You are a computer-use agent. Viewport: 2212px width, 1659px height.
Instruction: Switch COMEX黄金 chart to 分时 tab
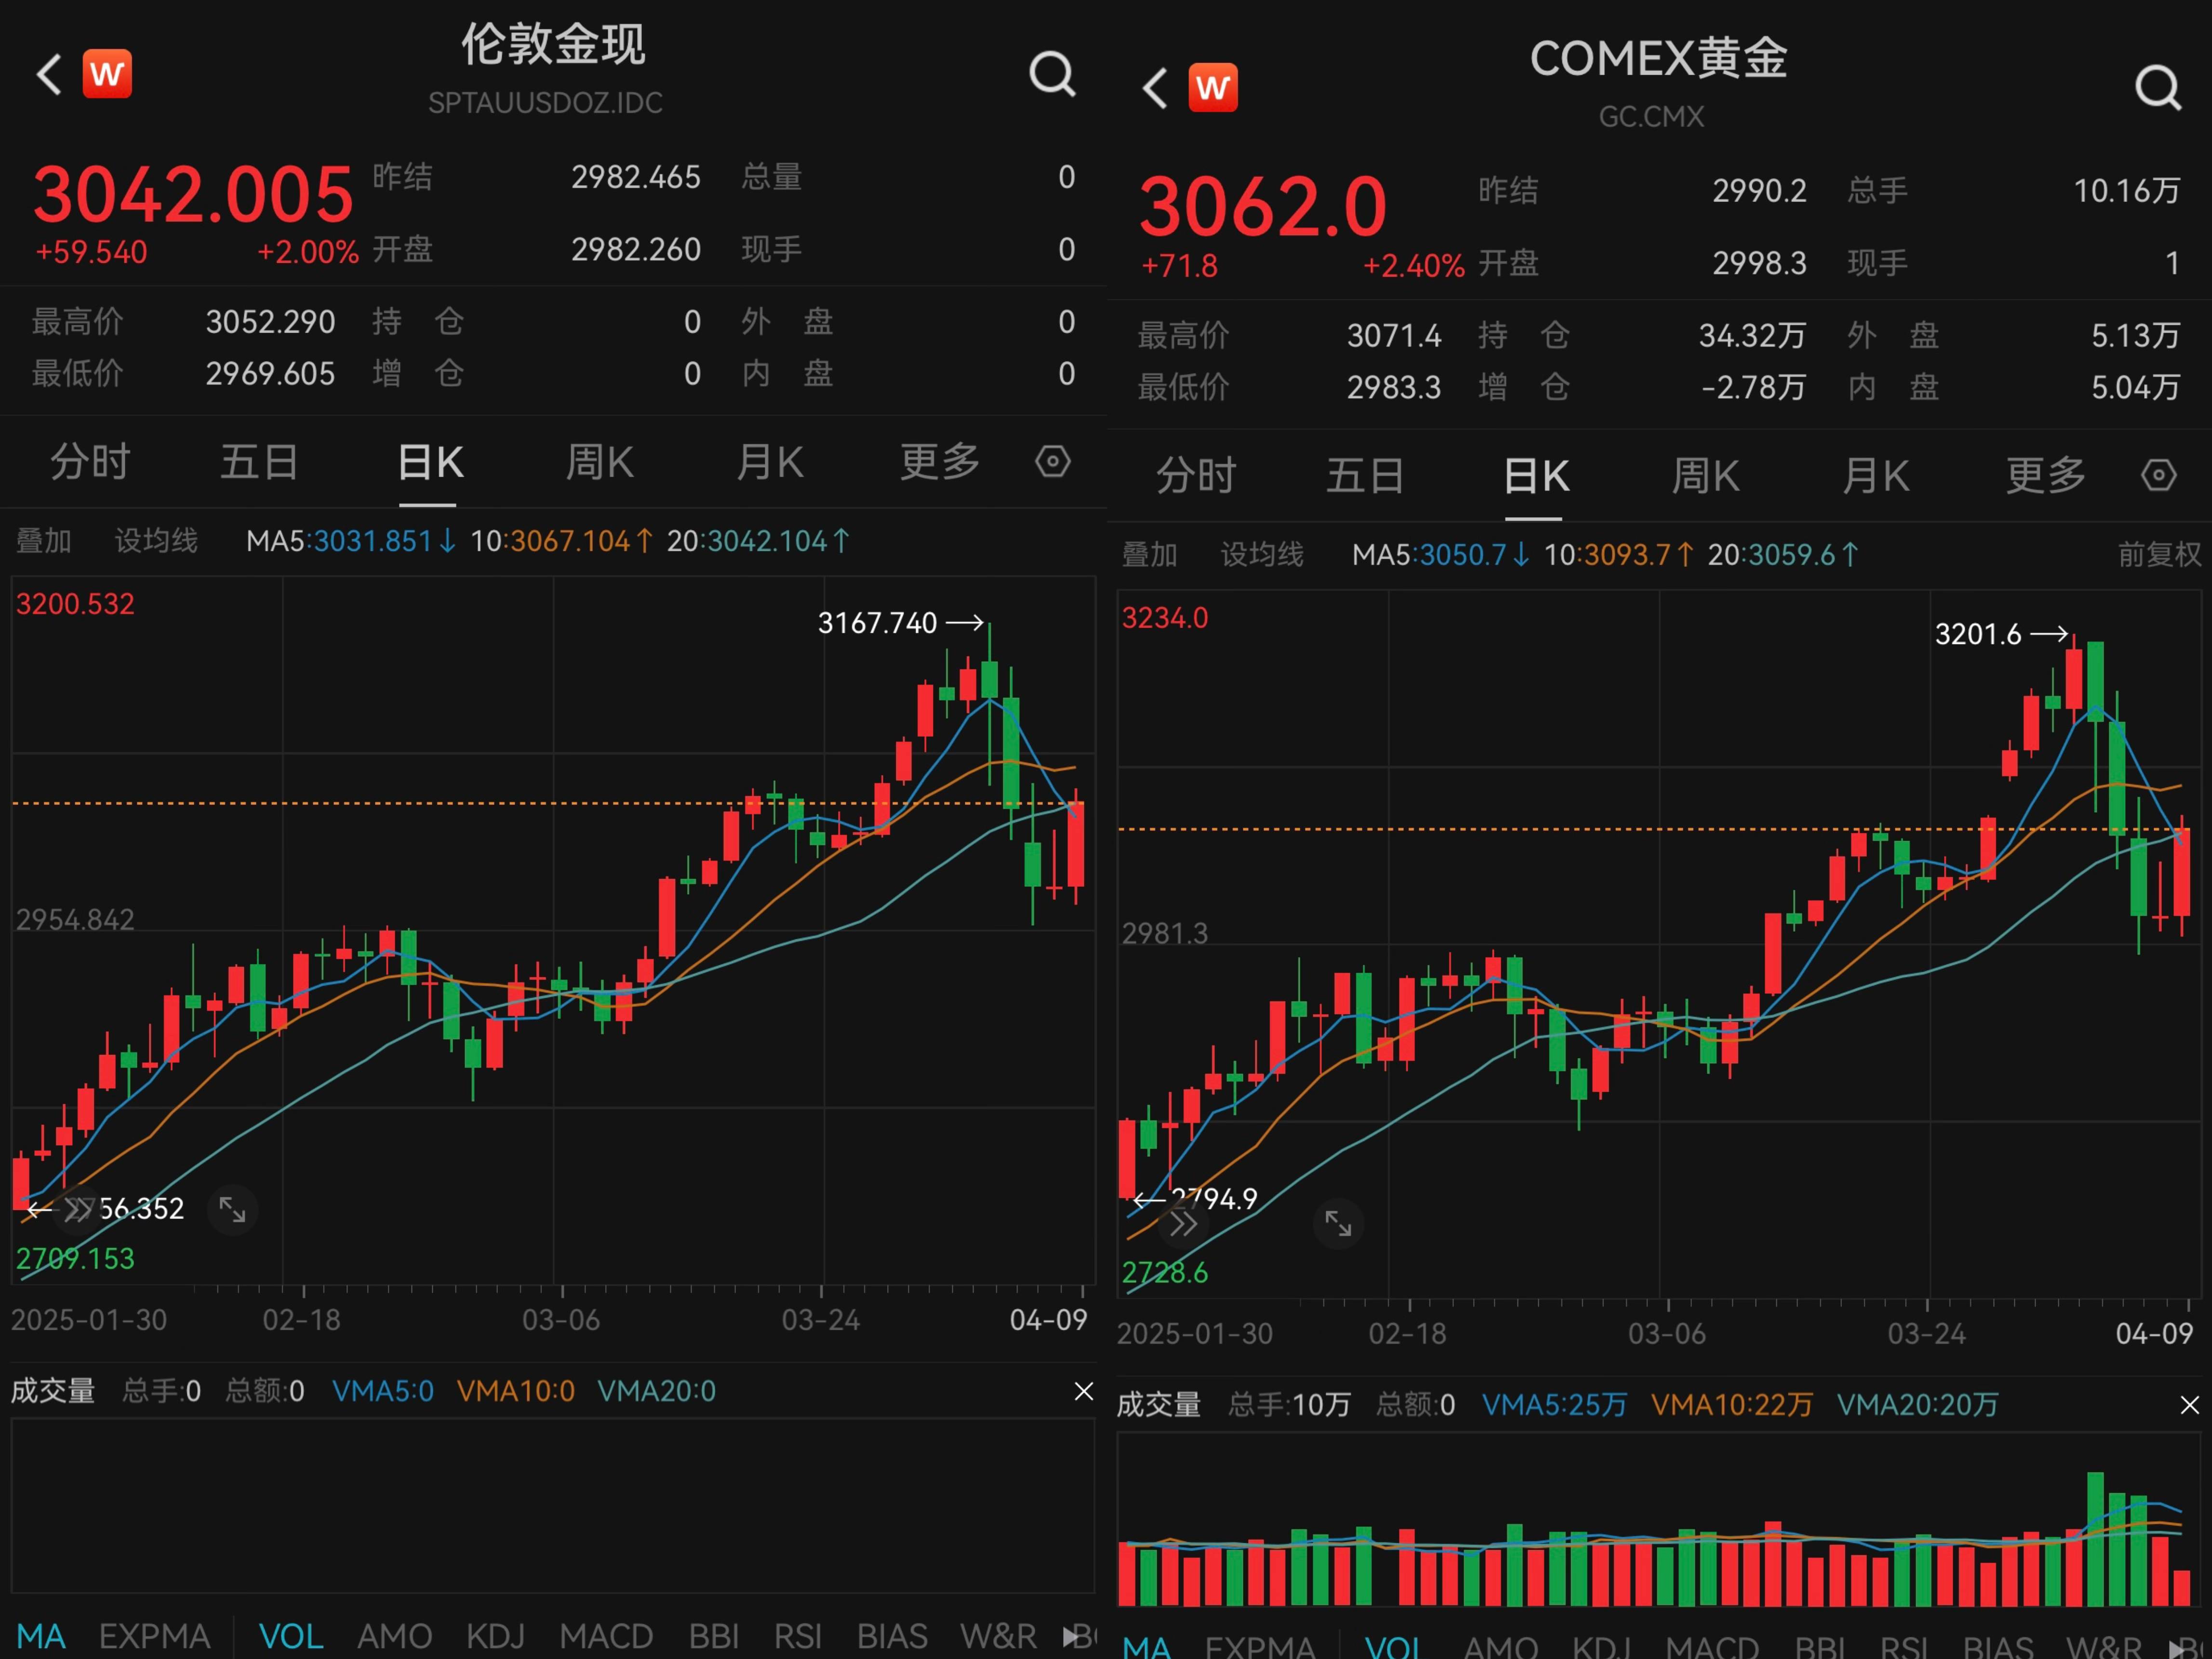point(1196,475)
